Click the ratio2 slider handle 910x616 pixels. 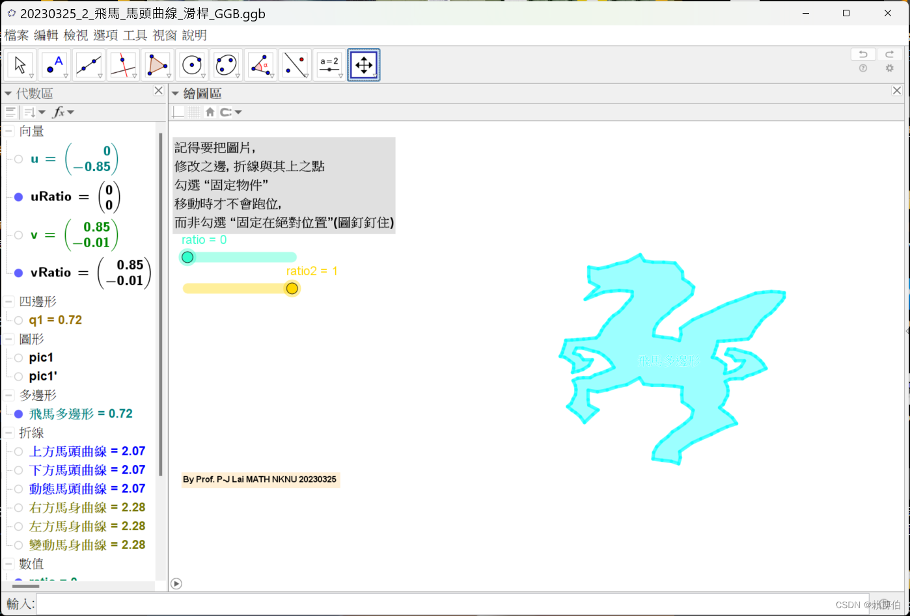292,288
